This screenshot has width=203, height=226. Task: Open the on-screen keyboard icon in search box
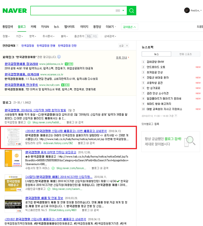(118, 11)
